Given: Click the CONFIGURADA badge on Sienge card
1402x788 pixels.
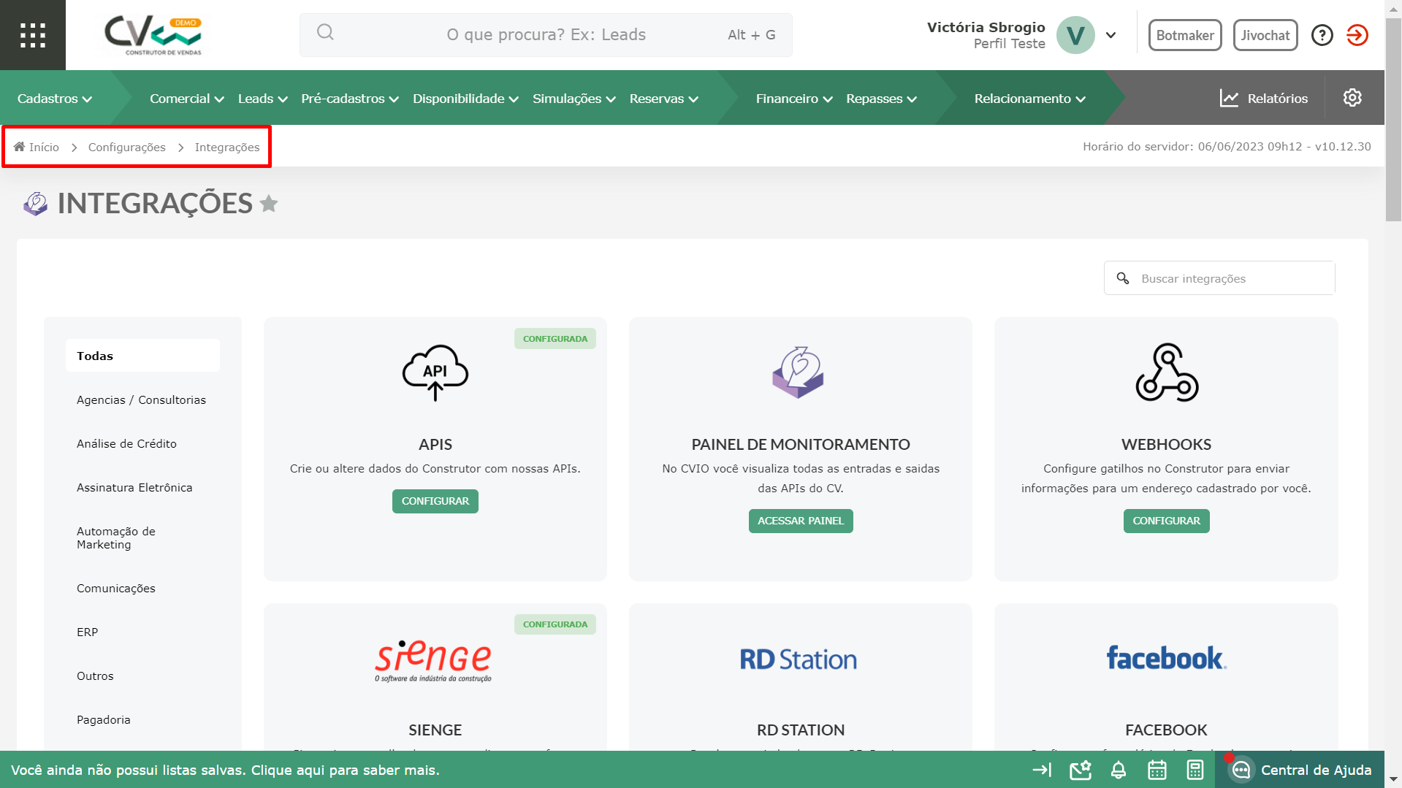Looking at the screenshot, I should pos(555,624).
